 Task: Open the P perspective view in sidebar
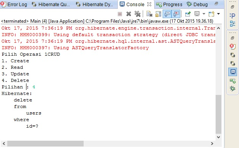[232, 16]
